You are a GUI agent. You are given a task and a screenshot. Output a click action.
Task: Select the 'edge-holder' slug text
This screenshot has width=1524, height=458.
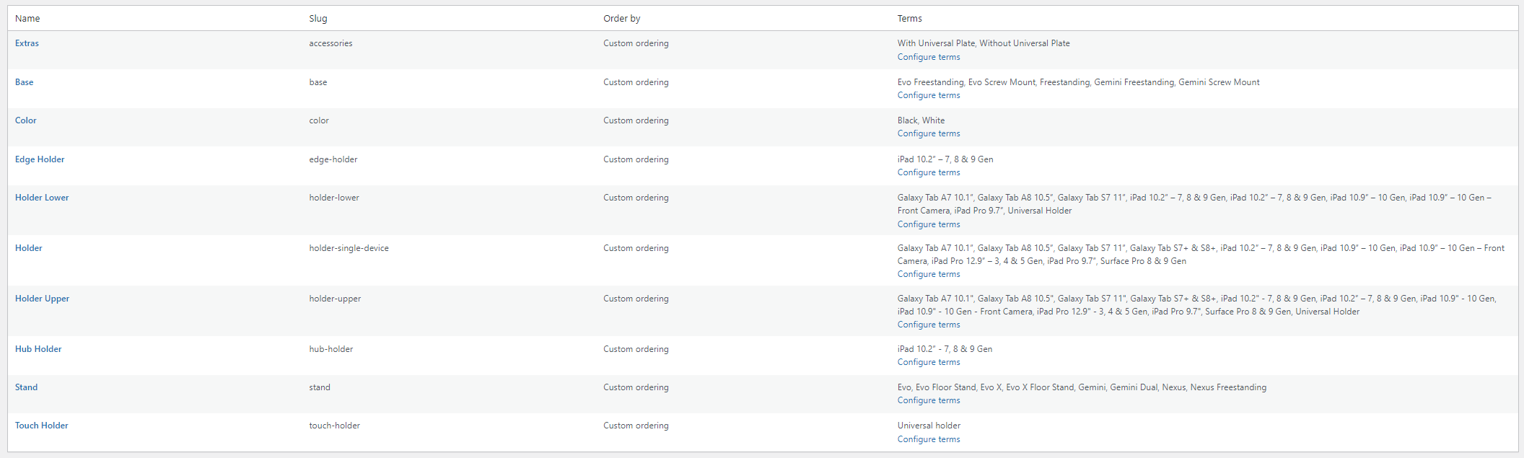point(333,159)
